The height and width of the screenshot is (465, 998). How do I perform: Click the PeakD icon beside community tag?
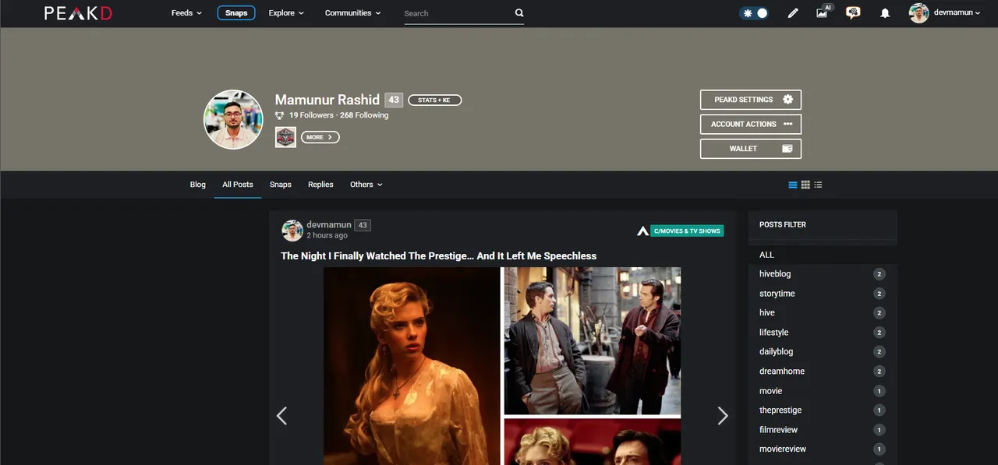click(642, 231)
